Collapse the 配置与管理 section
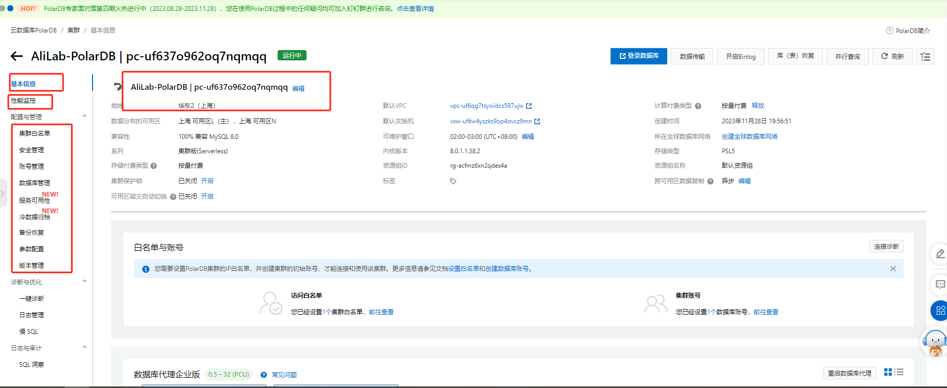947x388 pixels. pos(84,117)
